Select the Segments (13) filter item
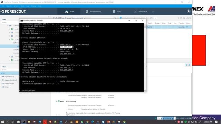Screen dimensions: 221x124 9,76
